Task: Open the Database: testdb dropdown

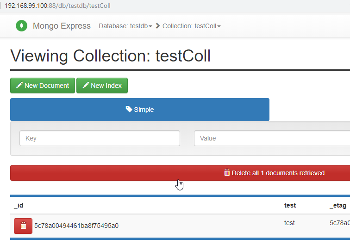Action: pos(125,26)
